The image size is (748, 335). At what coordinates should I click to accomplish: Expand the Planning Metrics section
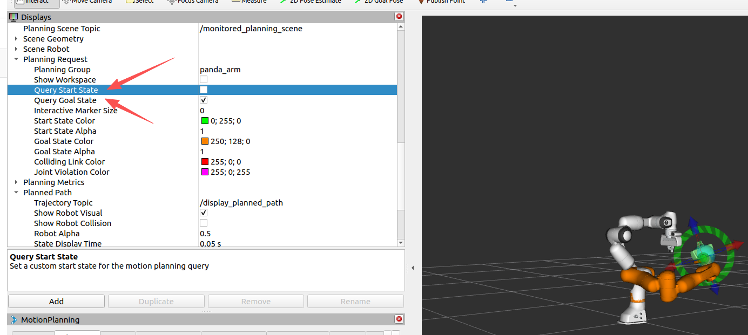(16, 182)
